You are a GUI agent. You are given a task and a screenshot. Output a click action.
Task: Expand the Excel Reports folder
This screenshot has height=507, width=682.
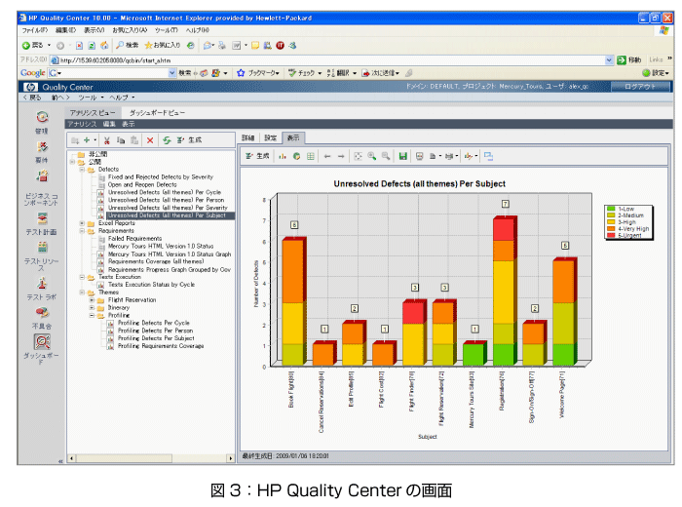(83, 222)
